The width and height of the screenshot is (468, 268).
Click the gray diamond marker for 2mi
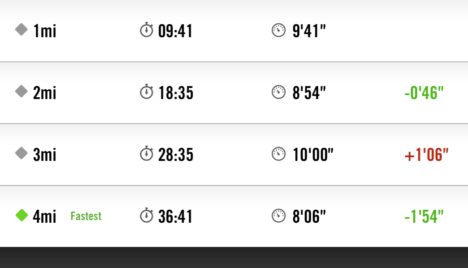[x=22, y=91]
